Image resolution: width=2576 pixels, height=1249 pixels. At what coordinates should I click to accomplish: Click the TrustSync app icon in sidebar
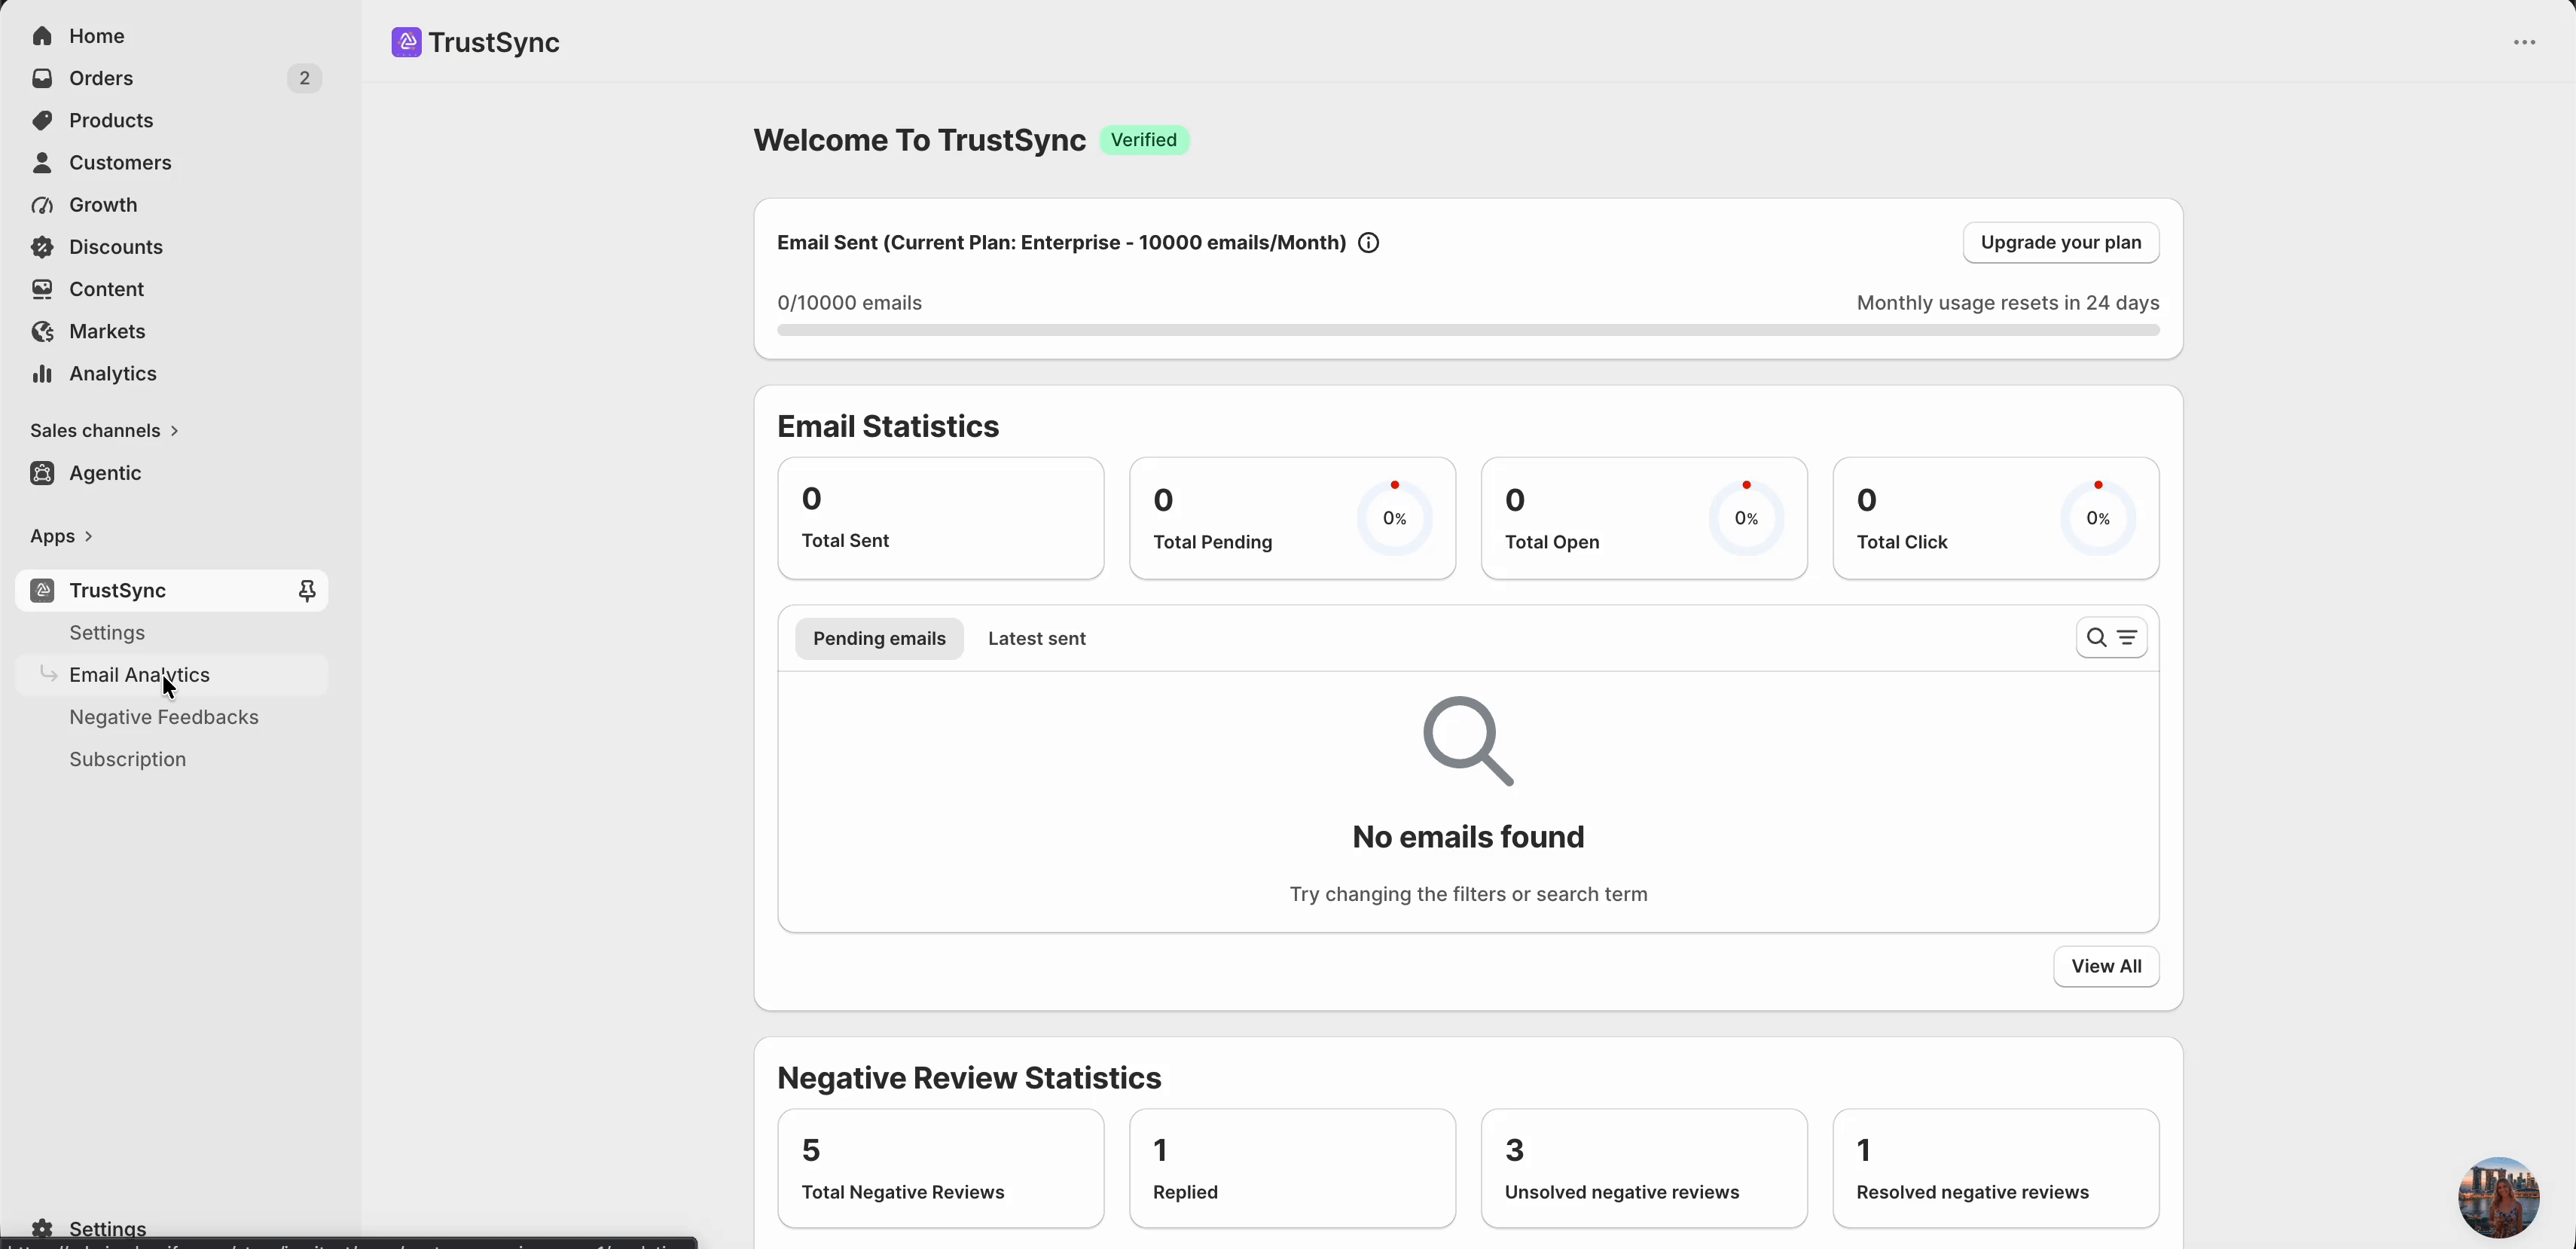[x=42, y=591]
